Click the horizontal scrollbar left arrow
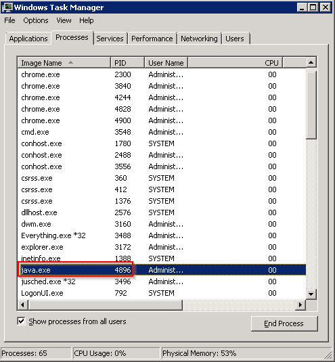 pos(22,304)
